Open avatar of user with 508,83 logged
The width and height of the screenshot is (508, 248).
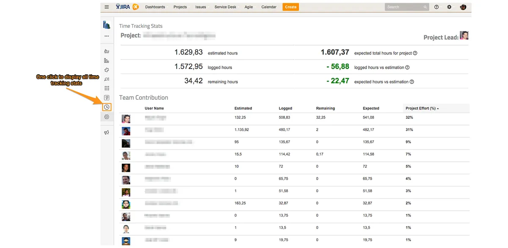click(126, 119)
